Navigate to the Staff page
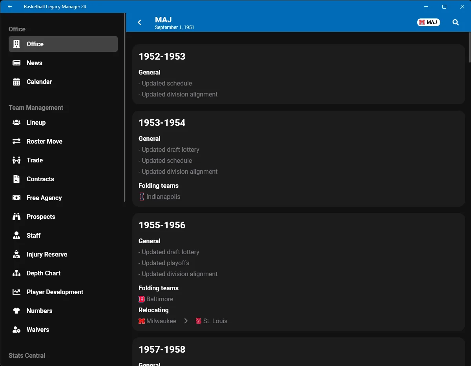Screen dimensions: 471x366 pyautogui.click(x=63, y=235)
